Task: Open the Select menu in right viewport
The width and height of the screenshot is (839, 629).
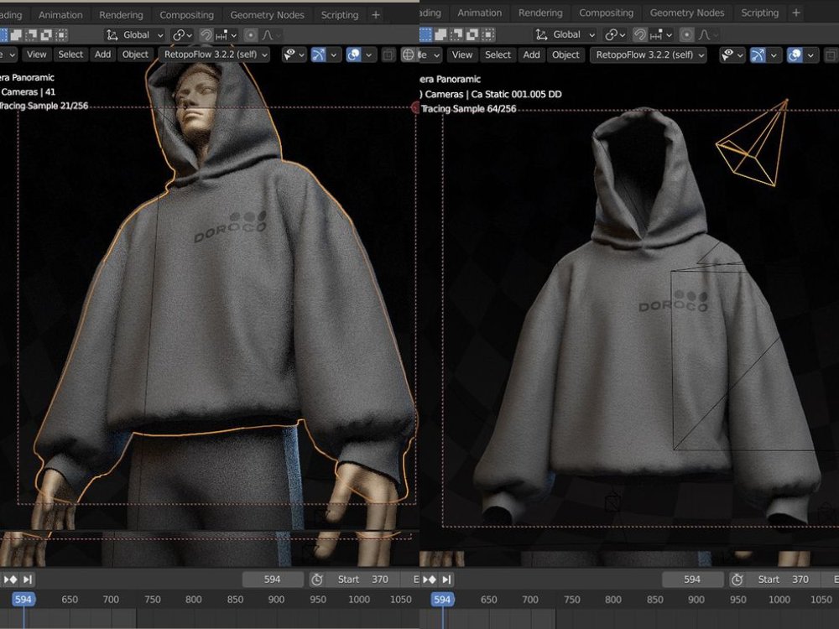Action: click(498, 55)
